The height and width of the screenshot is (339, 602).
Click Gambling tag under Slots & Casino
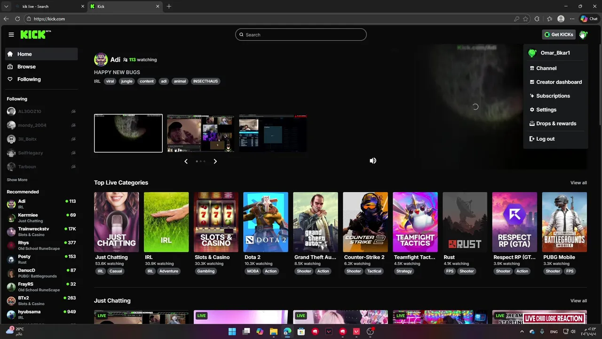(206, 271)
